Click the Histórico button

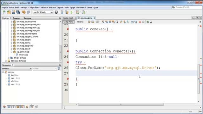pos(80,22)
